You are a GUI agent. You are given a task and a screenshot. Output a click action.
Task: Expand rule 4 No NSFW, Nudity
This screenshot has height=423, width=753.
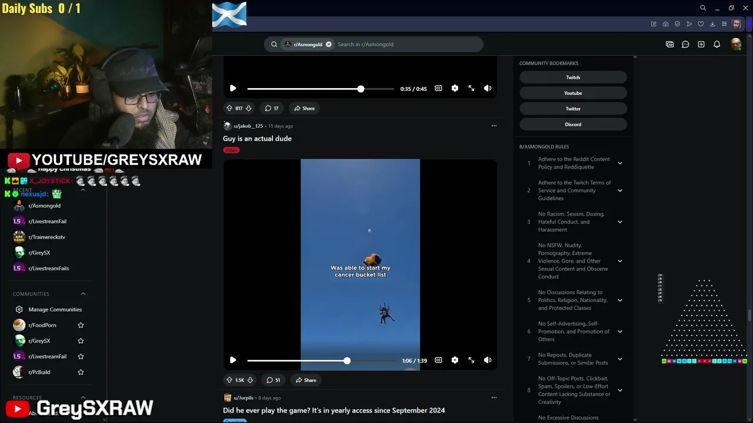click(620, 261)
